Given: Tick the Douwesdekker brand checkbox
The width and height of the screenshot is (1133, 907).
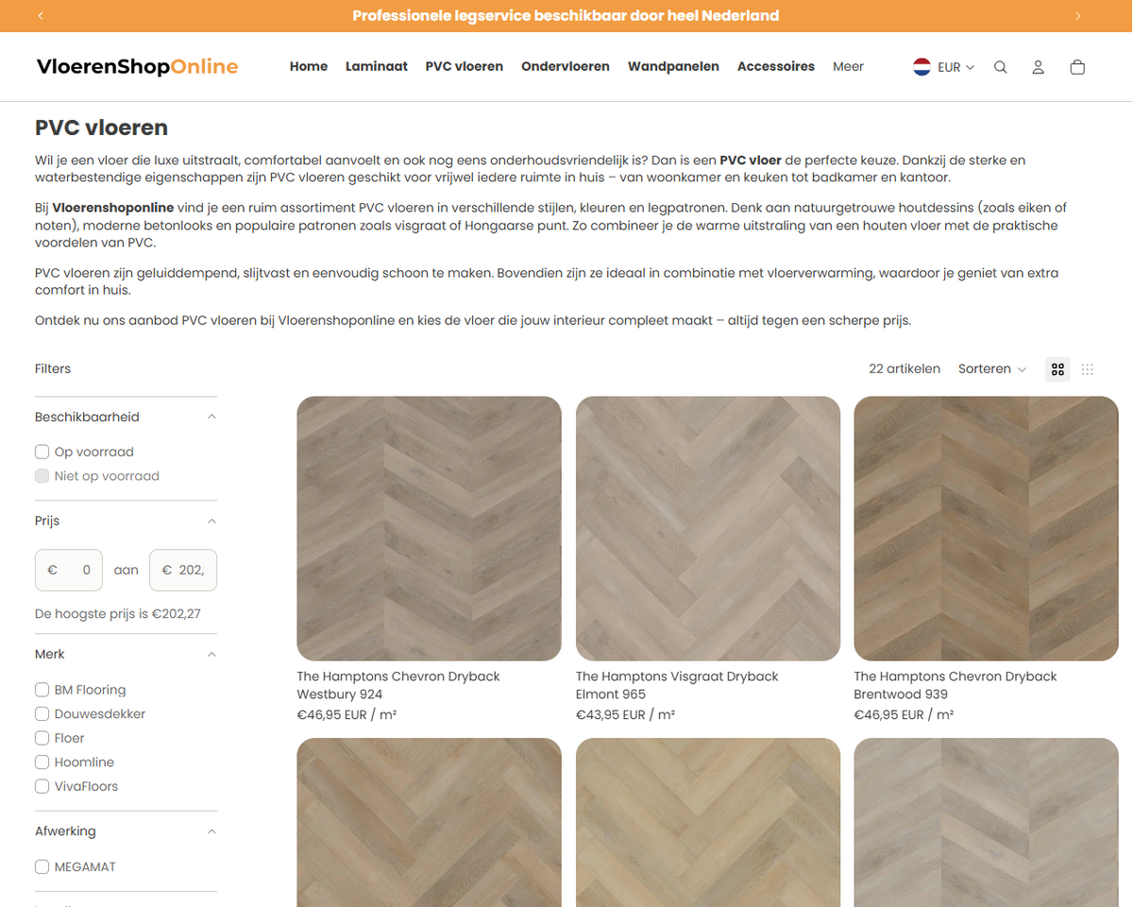Looking at the screenshot, I should click(42, 713).
